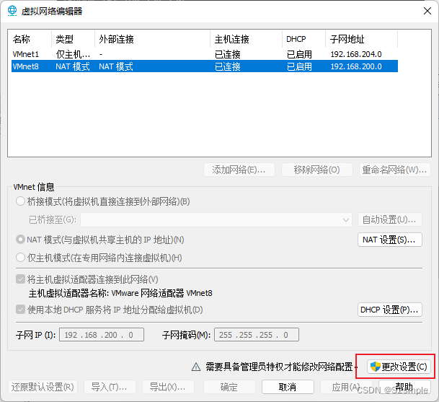Click 重命名网络(W)... button
The image size is (439, 402).
pos(394,170)
